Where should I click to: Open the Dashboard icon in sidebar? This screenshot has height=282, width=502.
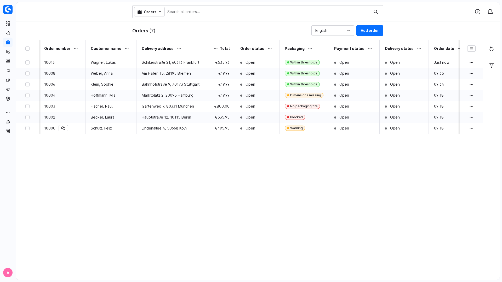[8, 23]
